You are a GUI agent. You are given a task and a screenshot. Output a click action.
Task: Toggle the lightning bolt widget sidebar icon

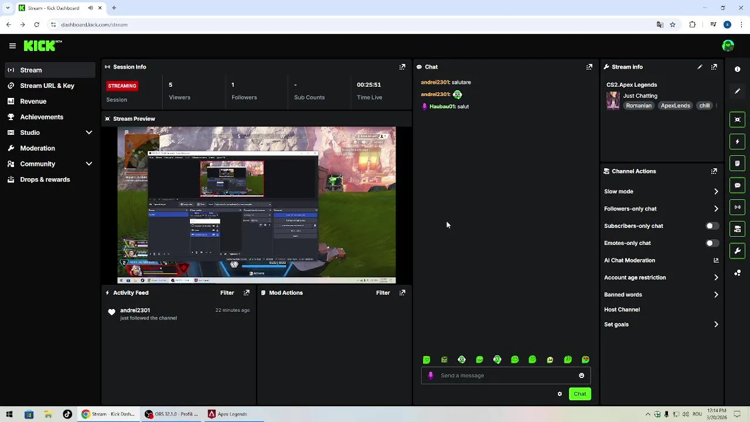[737, 141]
